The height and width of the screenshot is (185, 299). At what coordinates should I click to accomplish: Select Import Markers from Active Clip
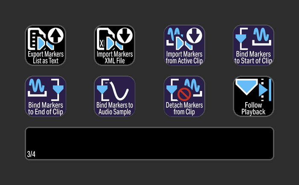[x=184, y=45]
